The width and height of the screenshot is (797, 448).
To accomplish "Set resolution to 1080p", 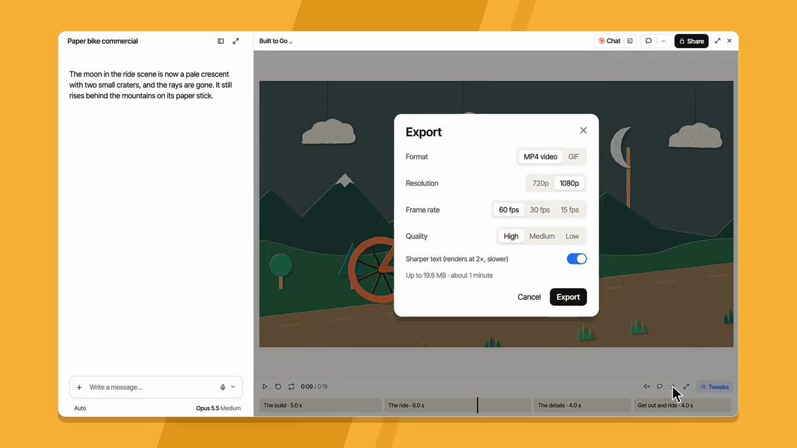I will click(x=569, y=183).
